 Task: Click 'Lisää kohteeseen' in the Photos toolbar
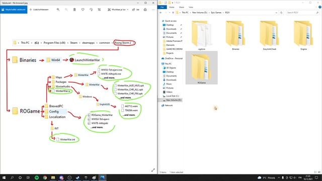pos(39,10)
